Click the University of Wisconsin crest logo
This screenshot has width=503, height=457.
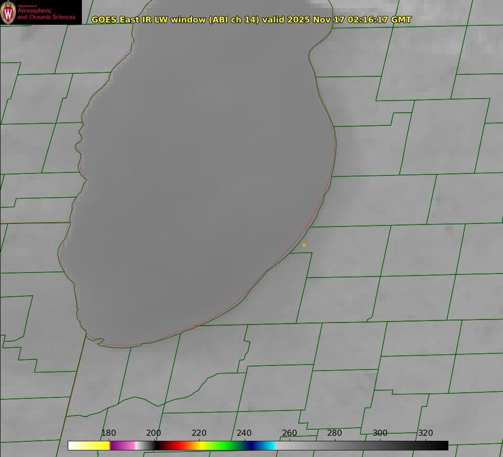click(x=8, y=12)
